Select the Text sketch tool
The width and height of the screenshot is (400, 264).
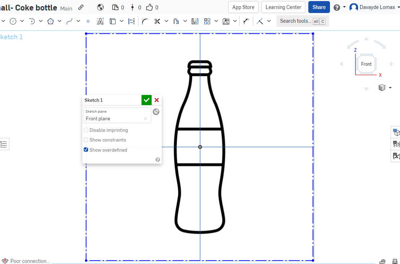[x=100, y=21]
